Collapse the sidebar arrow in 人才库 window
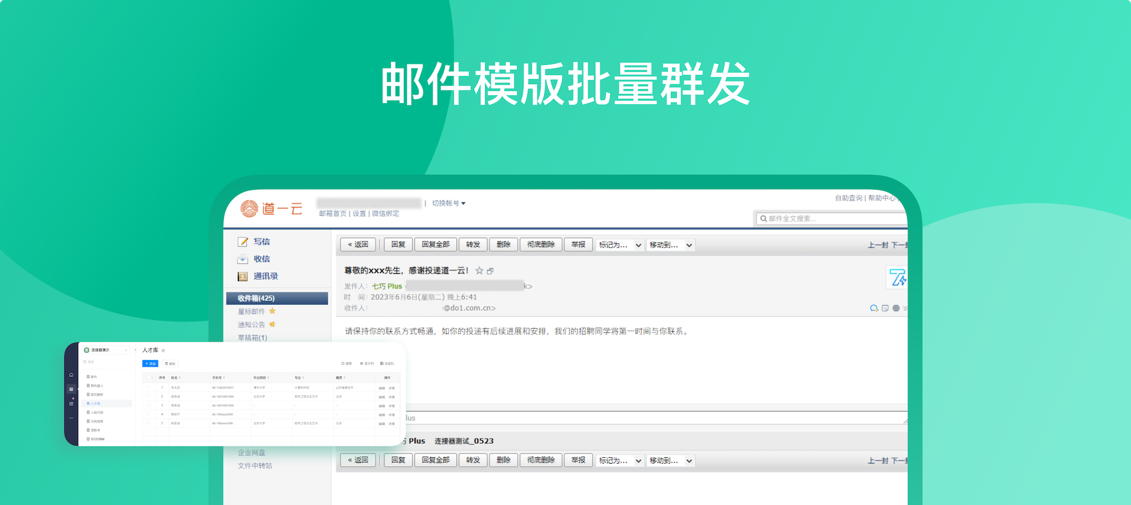 [x=135, y=350]
